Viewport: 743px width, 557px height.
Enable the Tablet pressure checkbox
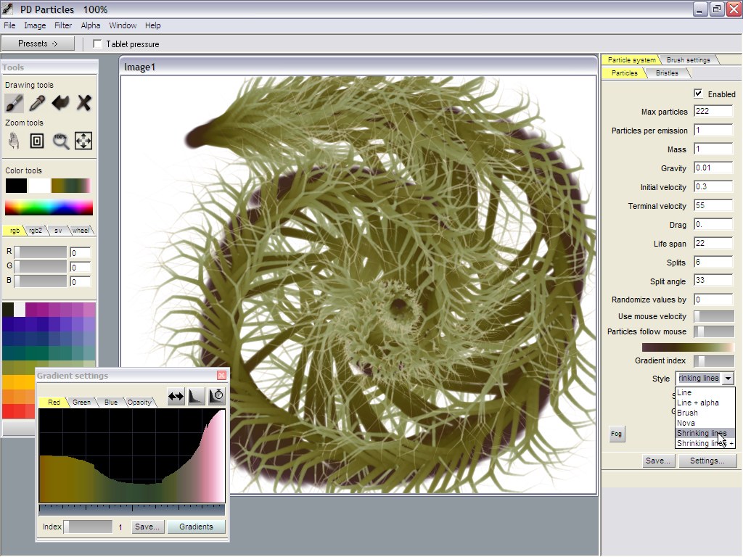(x=98, y=44)
